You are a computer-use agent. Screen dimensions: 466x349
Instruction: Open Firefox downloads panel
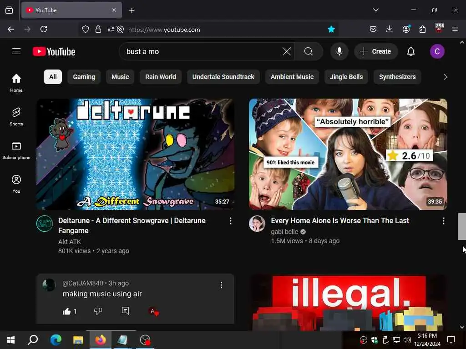coord(390,29)
